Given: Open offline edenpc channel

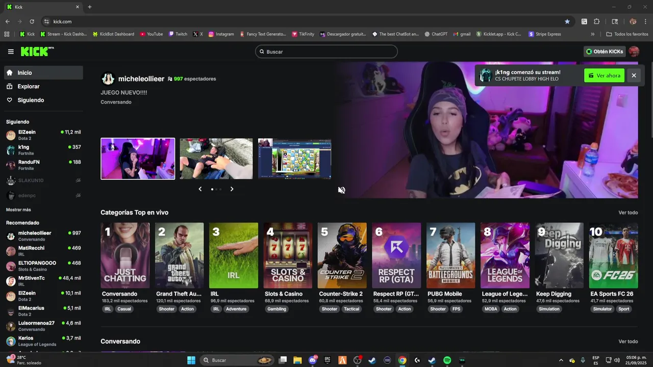Looking at the screenshot, I should 43,195.
